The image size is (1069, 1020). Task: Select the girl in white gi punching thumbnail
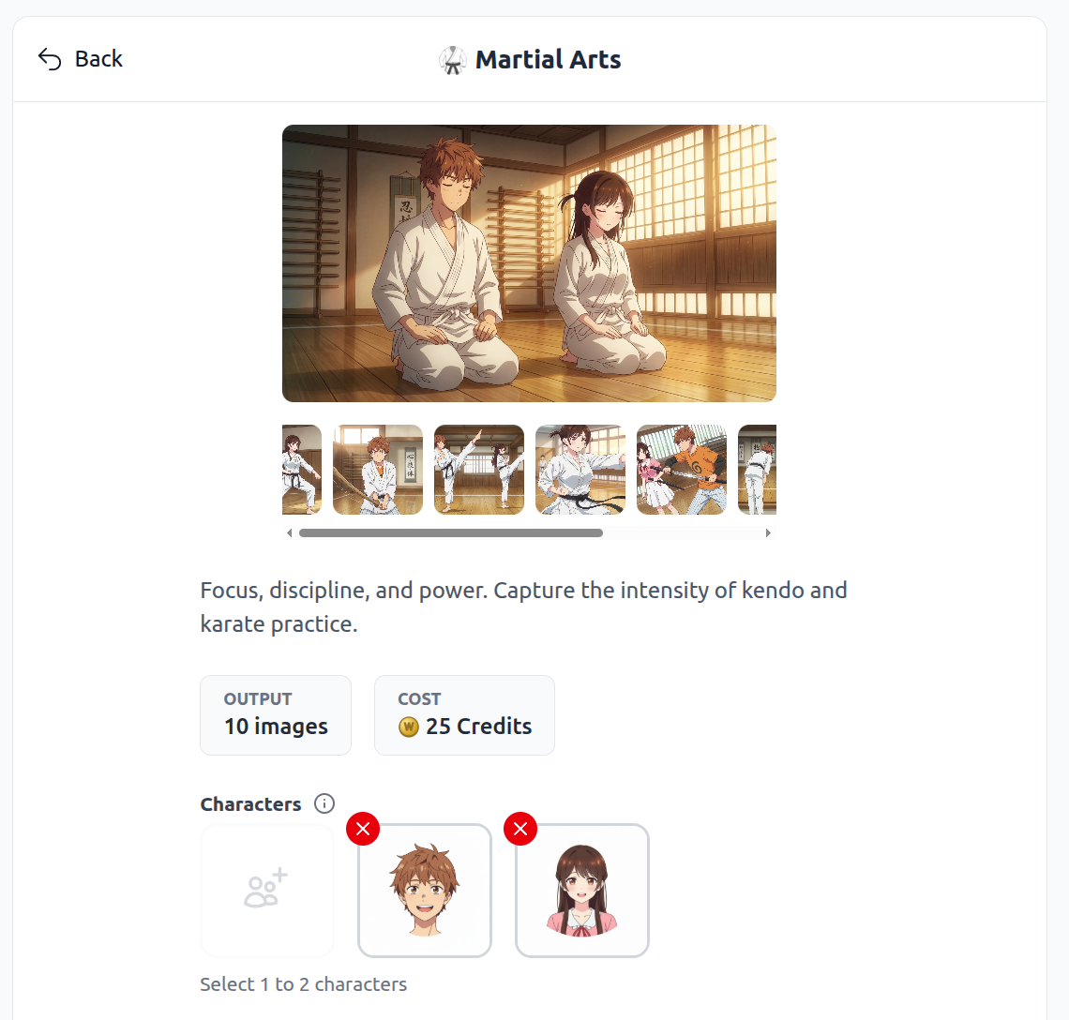(x=580, y=470)
